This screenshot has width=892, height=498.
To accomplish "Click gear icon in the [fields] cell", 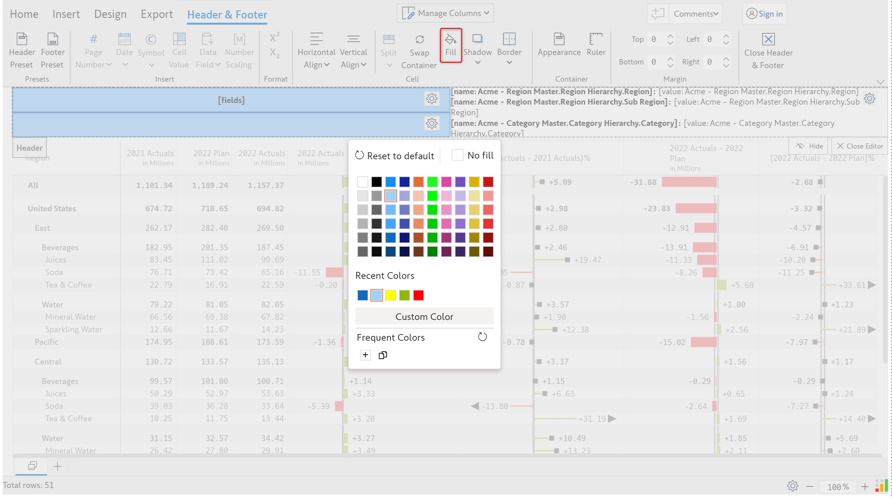I will (x=431, y=99).
